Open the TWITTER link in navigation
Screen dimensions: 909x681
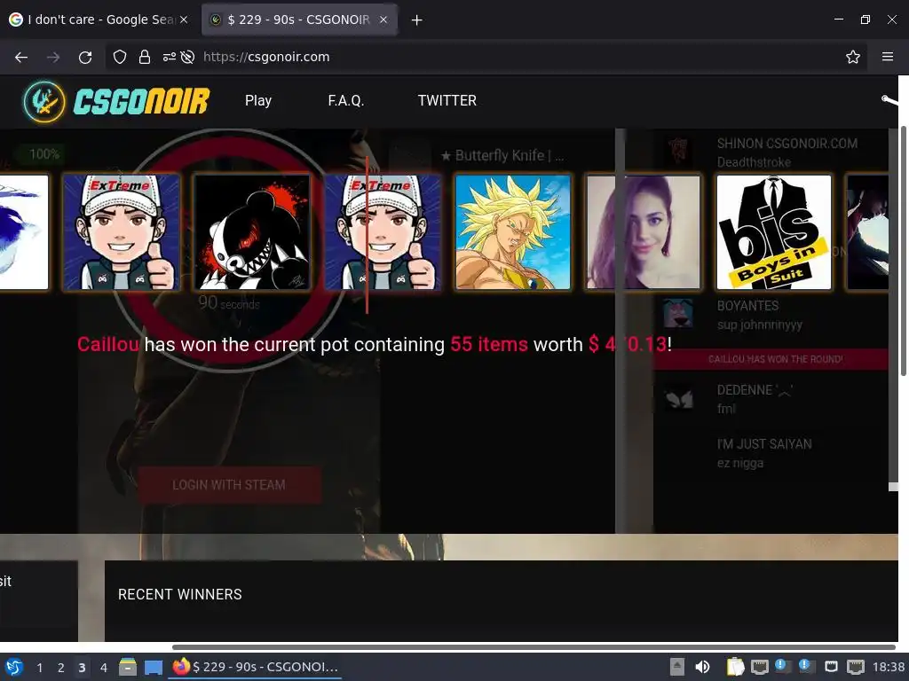447,101
